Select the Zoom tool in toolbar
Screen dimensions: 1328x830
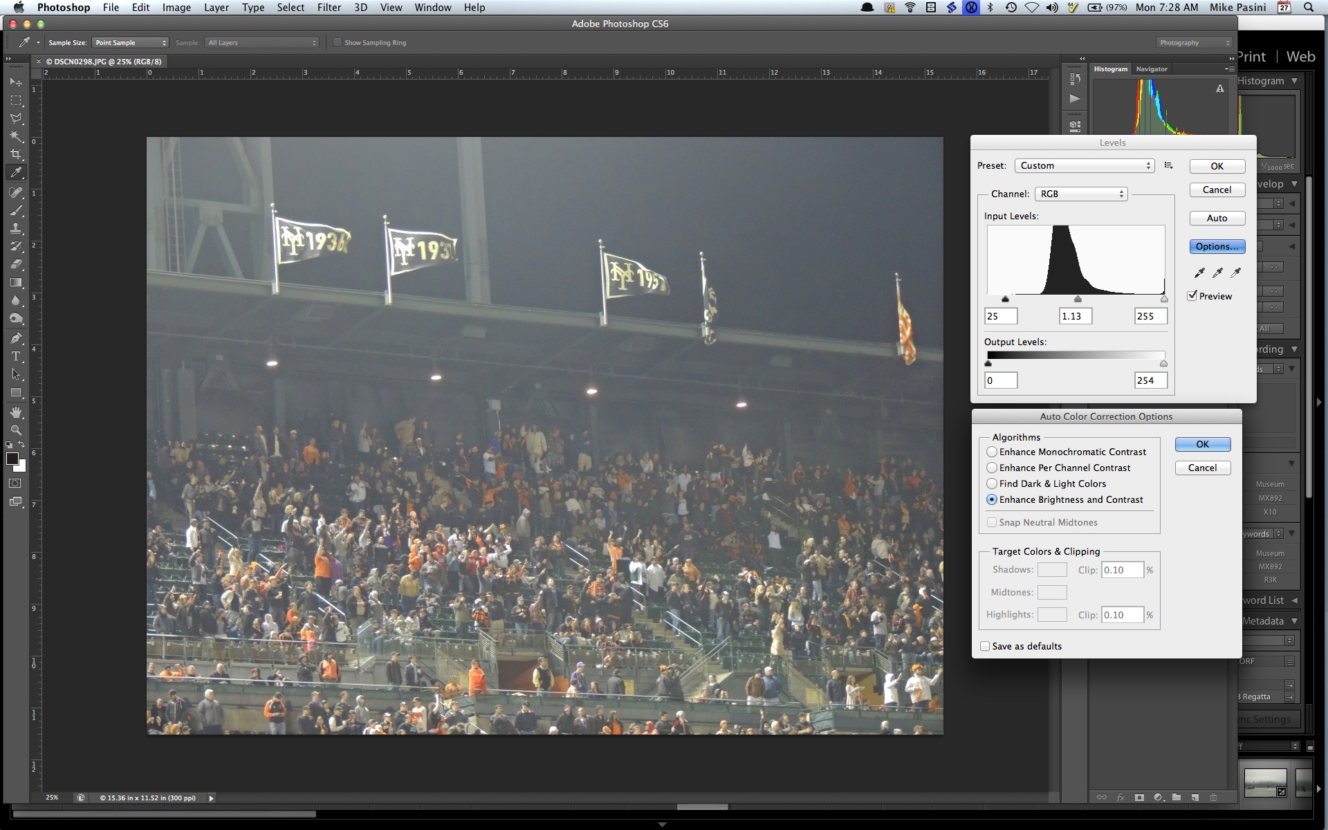click(16, 430)
